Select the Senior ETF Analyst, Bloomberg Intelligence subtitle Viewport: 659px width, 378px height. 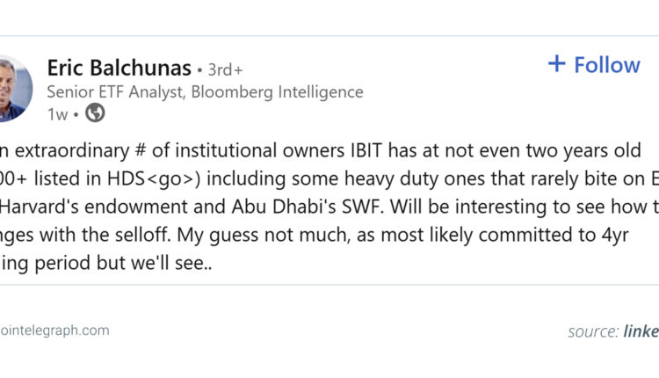pos(205,91)
